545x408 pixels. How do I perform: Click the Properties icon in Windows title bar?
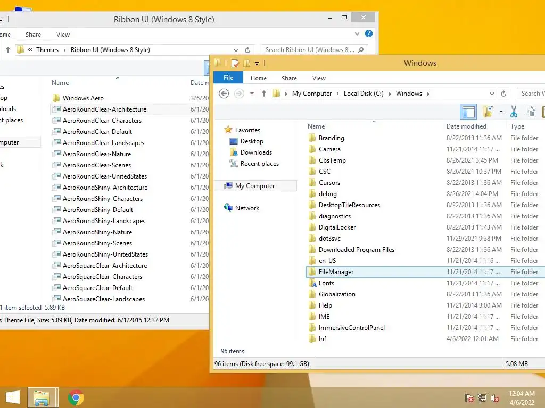[235, 63]
